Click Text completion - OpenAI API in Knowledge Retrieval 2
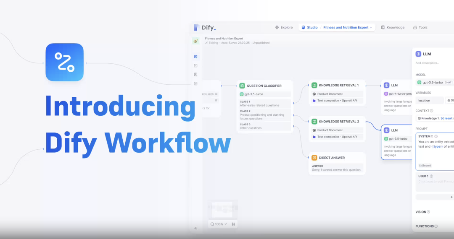 click(x=337, y=137)
